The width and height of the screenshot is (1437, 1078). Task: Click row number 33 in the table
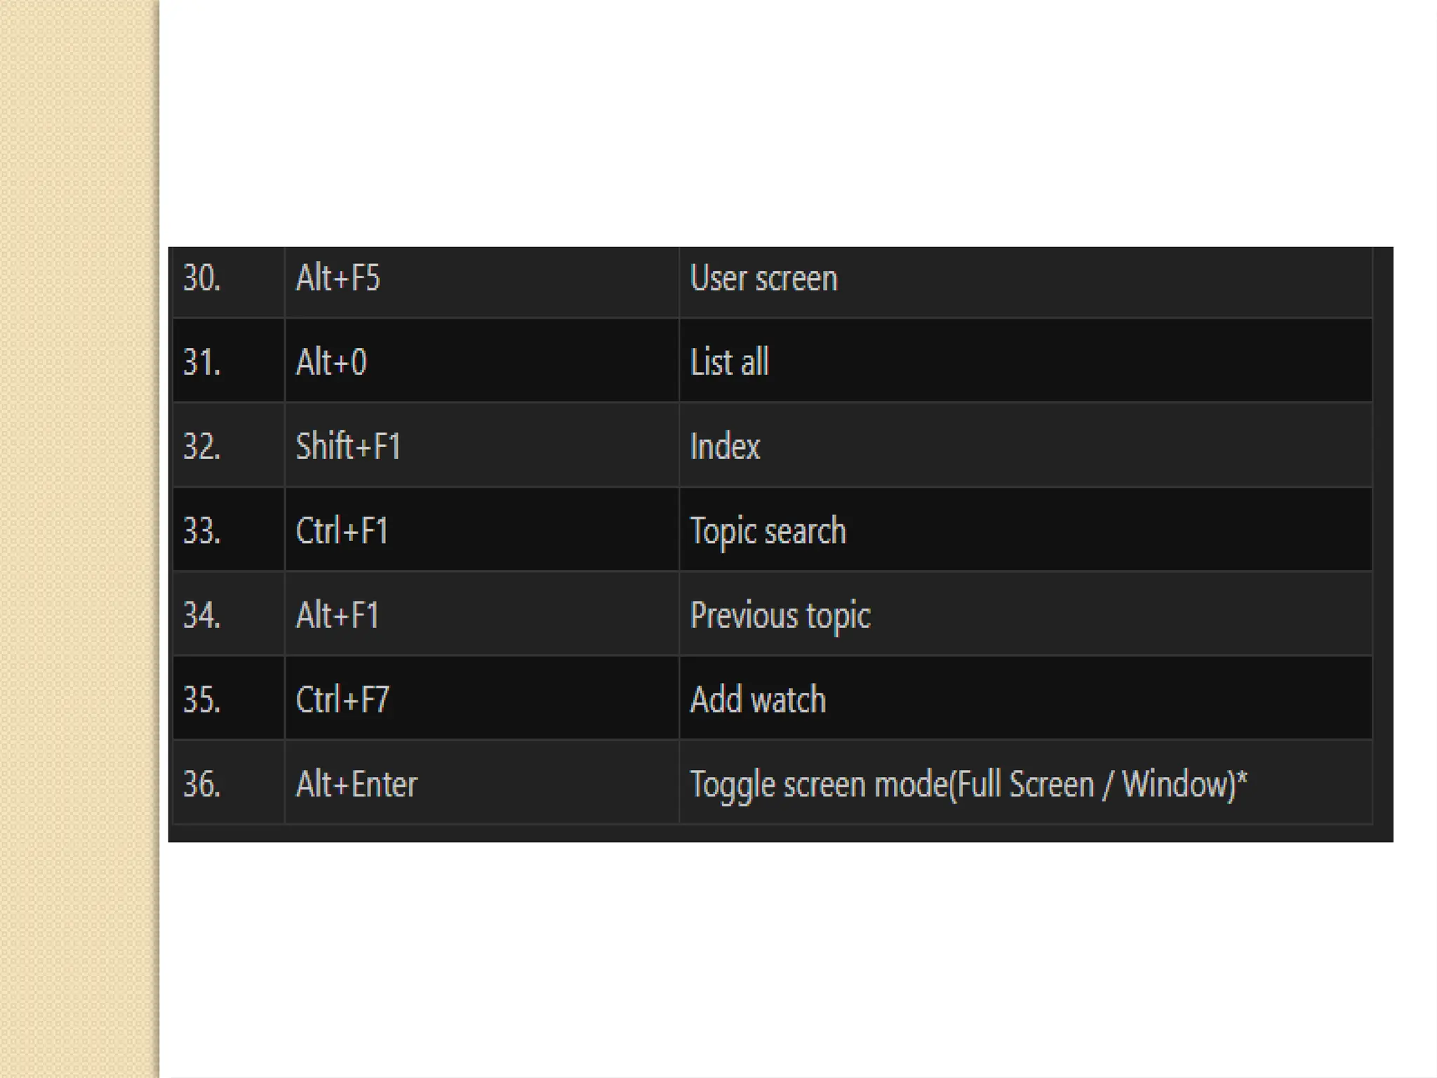pyautogui.click(x=202, y=531)
